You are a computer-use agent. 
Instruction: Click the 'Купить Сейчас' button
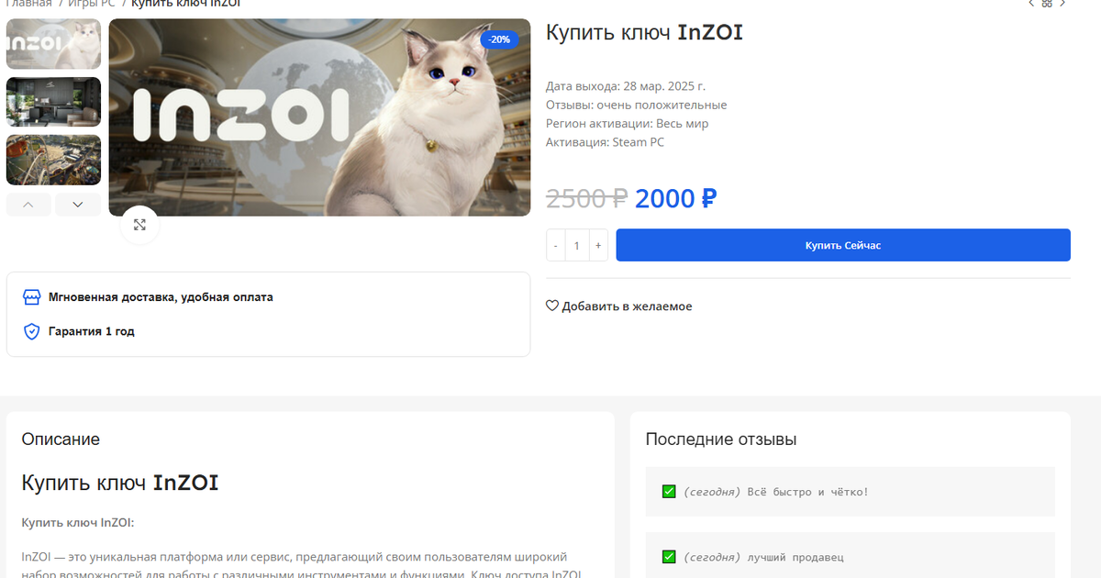843,245
